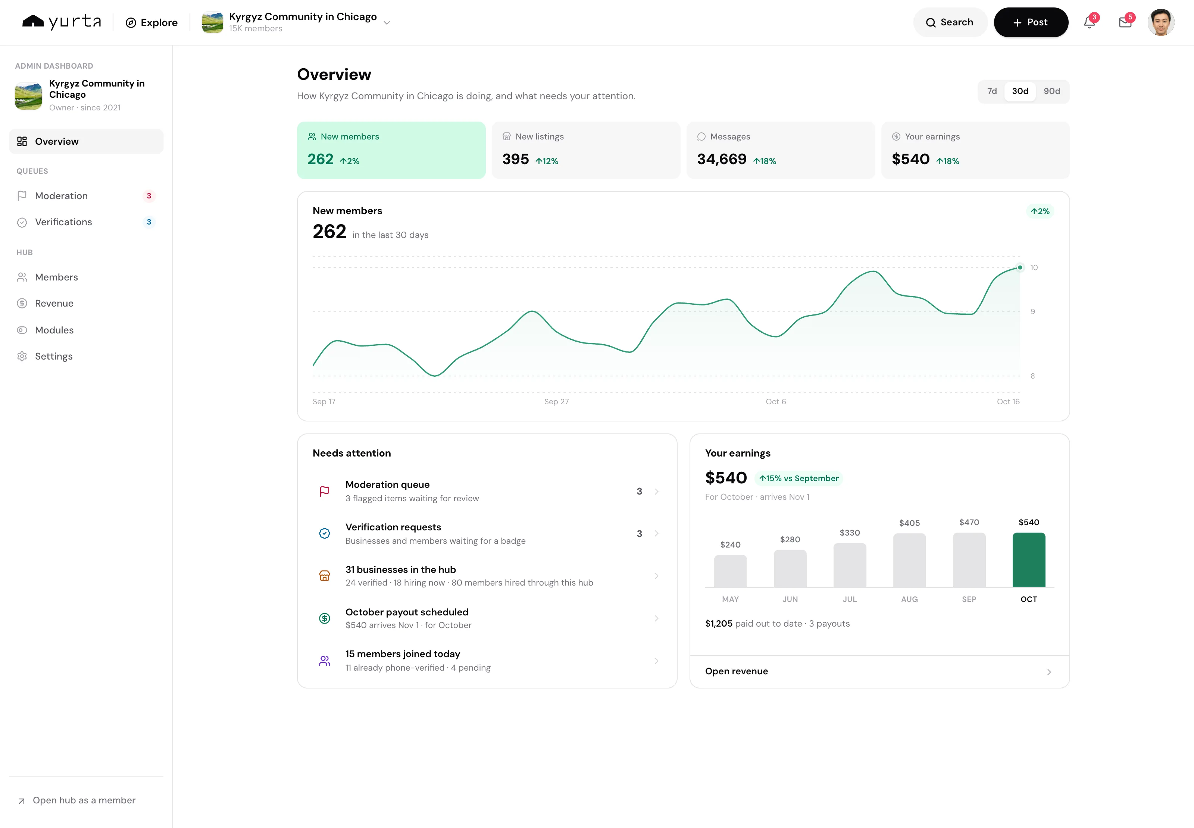Click the chat bubble icon in Messages card
The width and height of the screenshot is (1194, 828).
701,137
